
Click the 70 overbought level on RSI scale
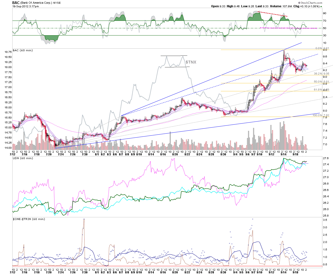(324, 21)
